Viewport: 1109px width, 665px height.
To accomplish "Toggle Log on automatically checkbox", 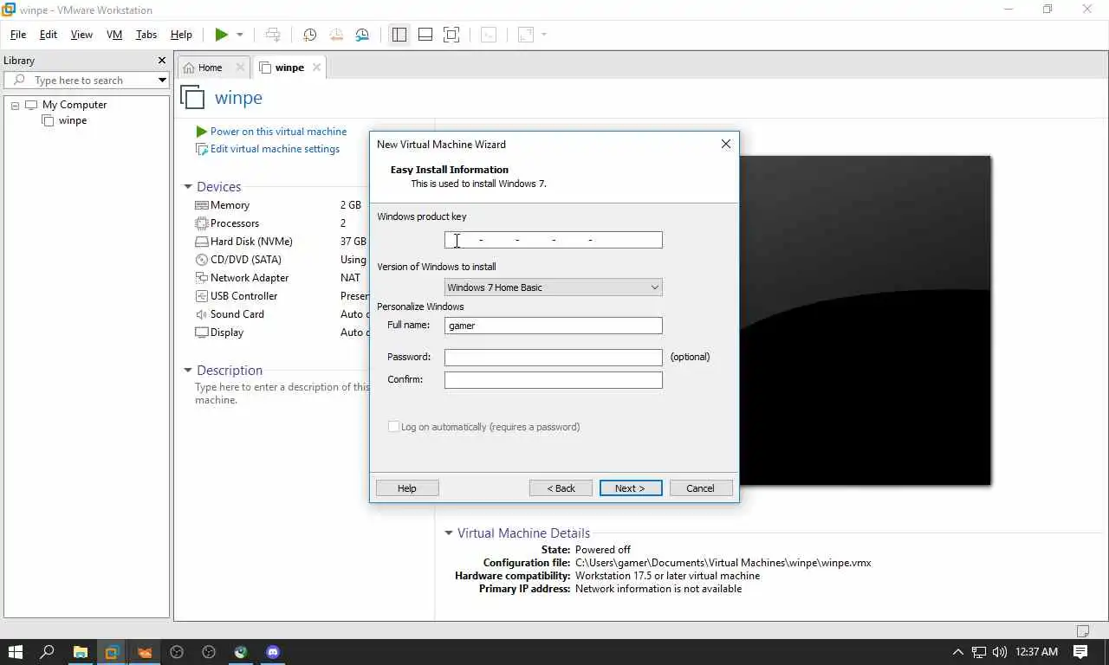I will click(393, 427).
